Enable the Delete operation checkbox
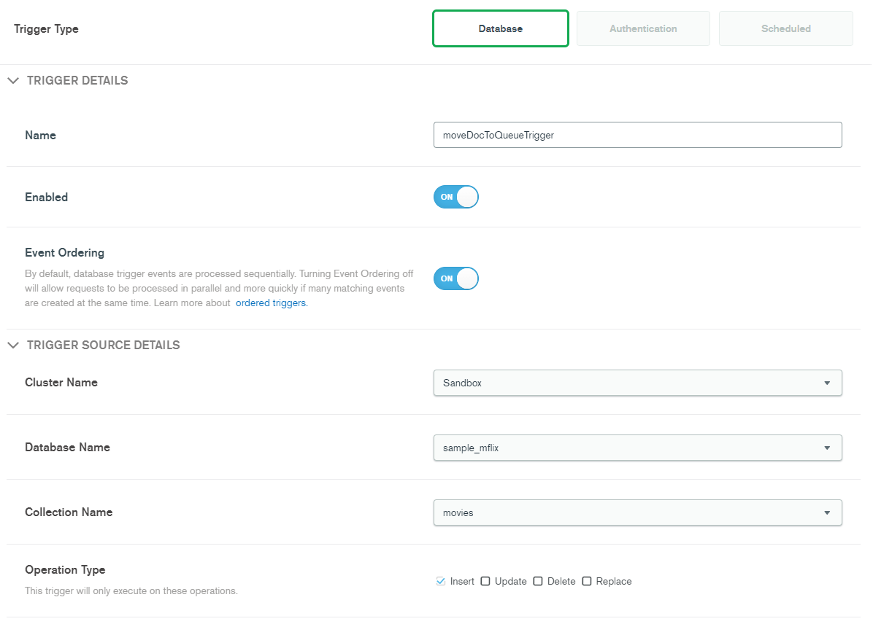 pyautogui.click(x=538, y=580)
